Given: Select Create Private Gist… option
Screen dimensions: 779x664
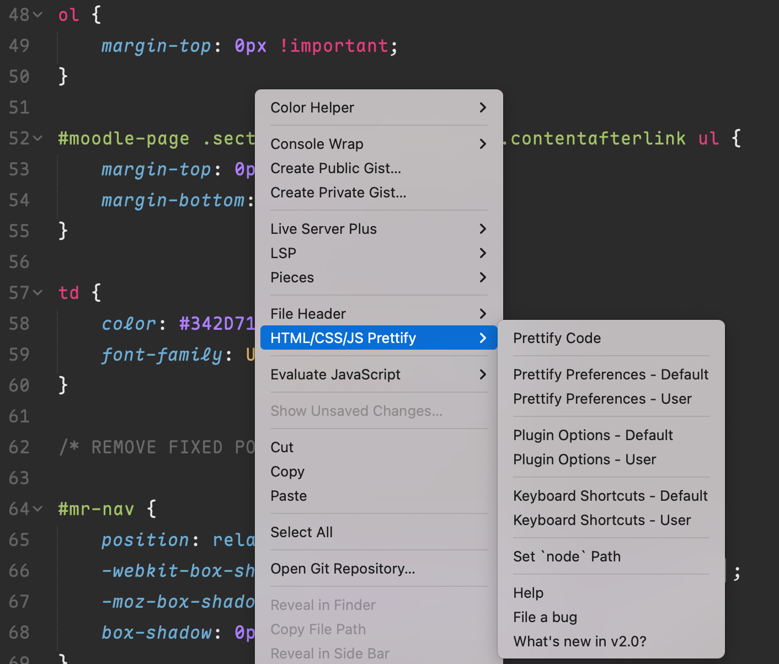Looking at the screenshot, I should coord(338,192).
